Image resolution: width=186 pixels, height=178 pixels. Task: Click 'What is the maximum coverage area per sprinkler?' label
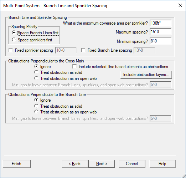105,23
